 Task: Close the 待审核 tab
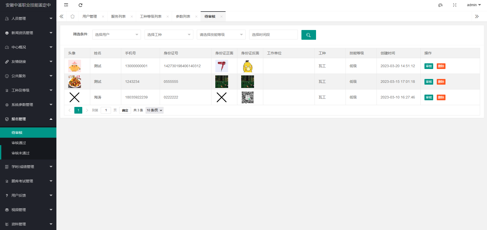point(221,16)
